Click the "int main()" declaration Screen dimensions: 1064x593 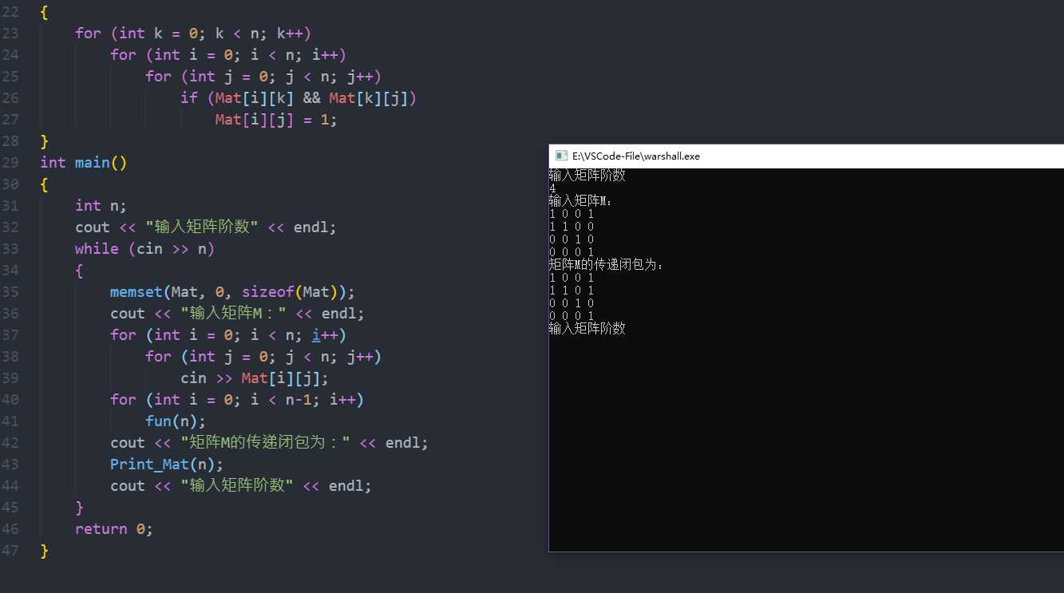(84, 163)
